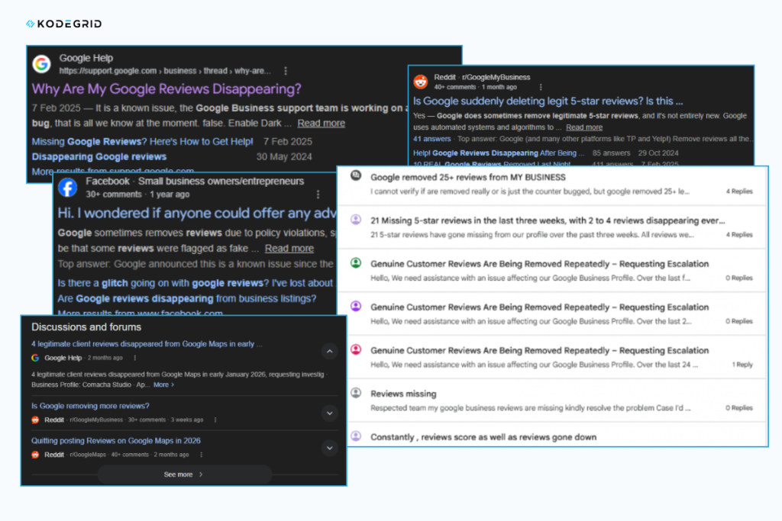Collapse the '4 legitimate client reviews' discussion
The height and width of the screenshot is (521, 782).
coord(328,352)
